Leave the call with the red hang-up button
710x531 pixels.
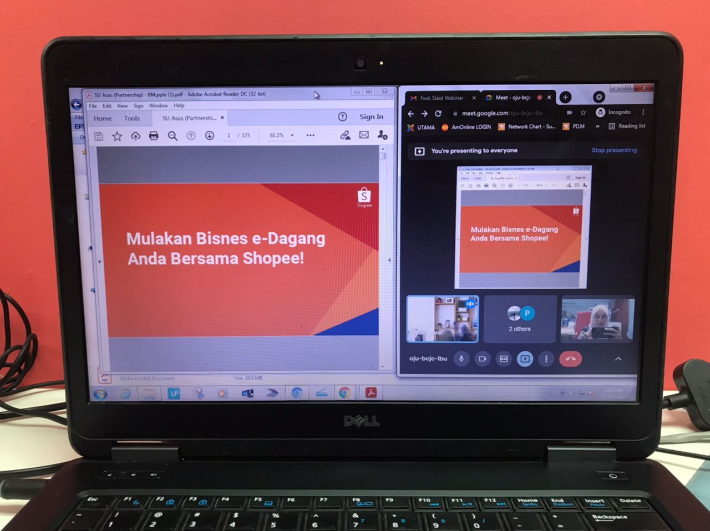pos(570,359)
